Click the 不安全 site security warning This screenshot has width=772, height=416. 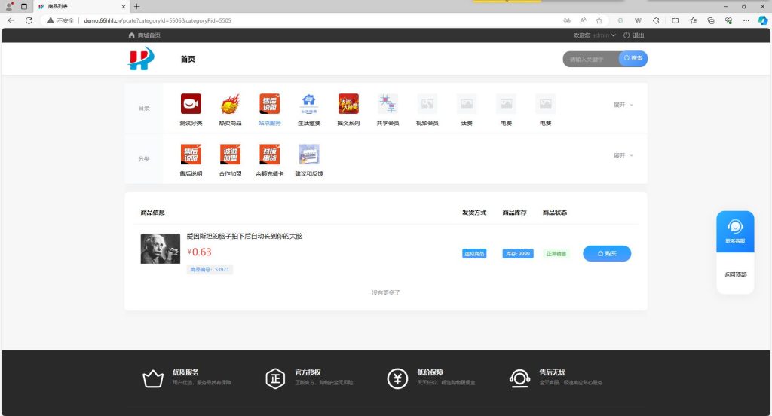pyautogui.click(x=60, y=20)
